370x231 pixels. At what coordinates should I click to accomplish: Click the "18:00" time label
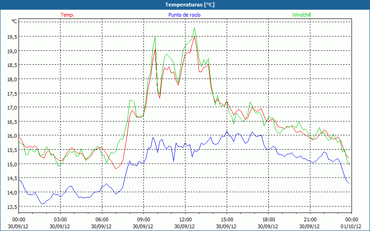coord(269,220)
